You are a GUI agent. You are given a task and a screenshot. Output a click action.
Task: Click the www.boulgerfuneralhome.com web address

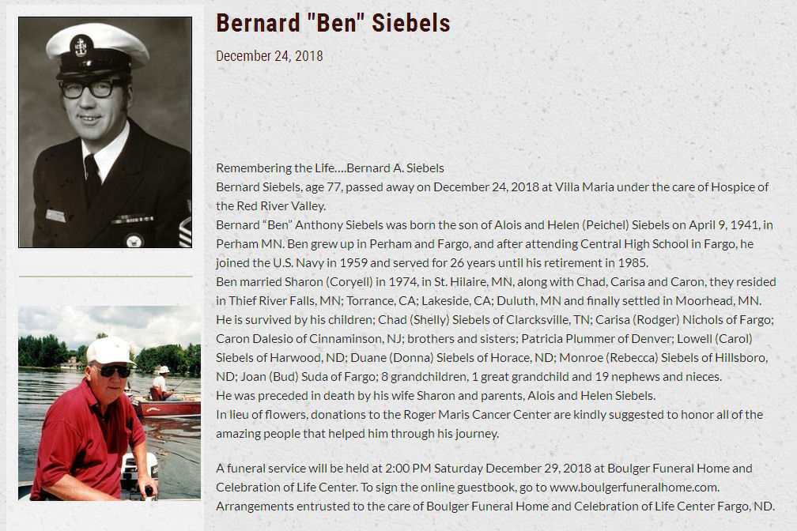633,488
